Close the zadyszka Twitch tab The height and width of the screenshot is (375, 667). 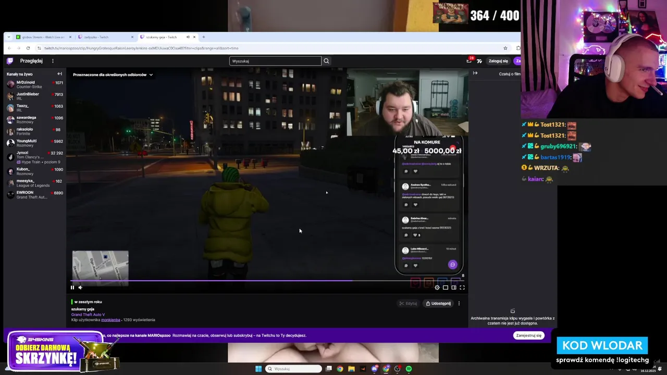(132, 37)
